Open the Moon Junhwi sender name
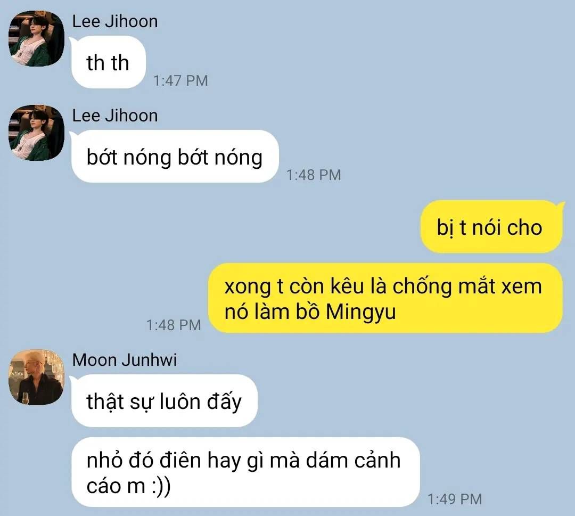 coord(124,360)
